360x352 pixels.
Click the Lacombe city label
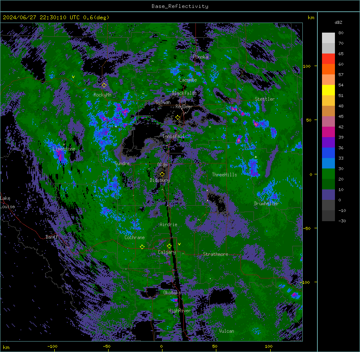[x=188, y=80]
